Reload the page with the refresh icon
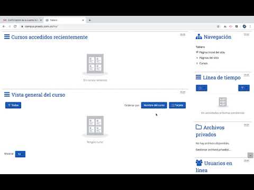 pyautogui.click(x=15, y=26)
